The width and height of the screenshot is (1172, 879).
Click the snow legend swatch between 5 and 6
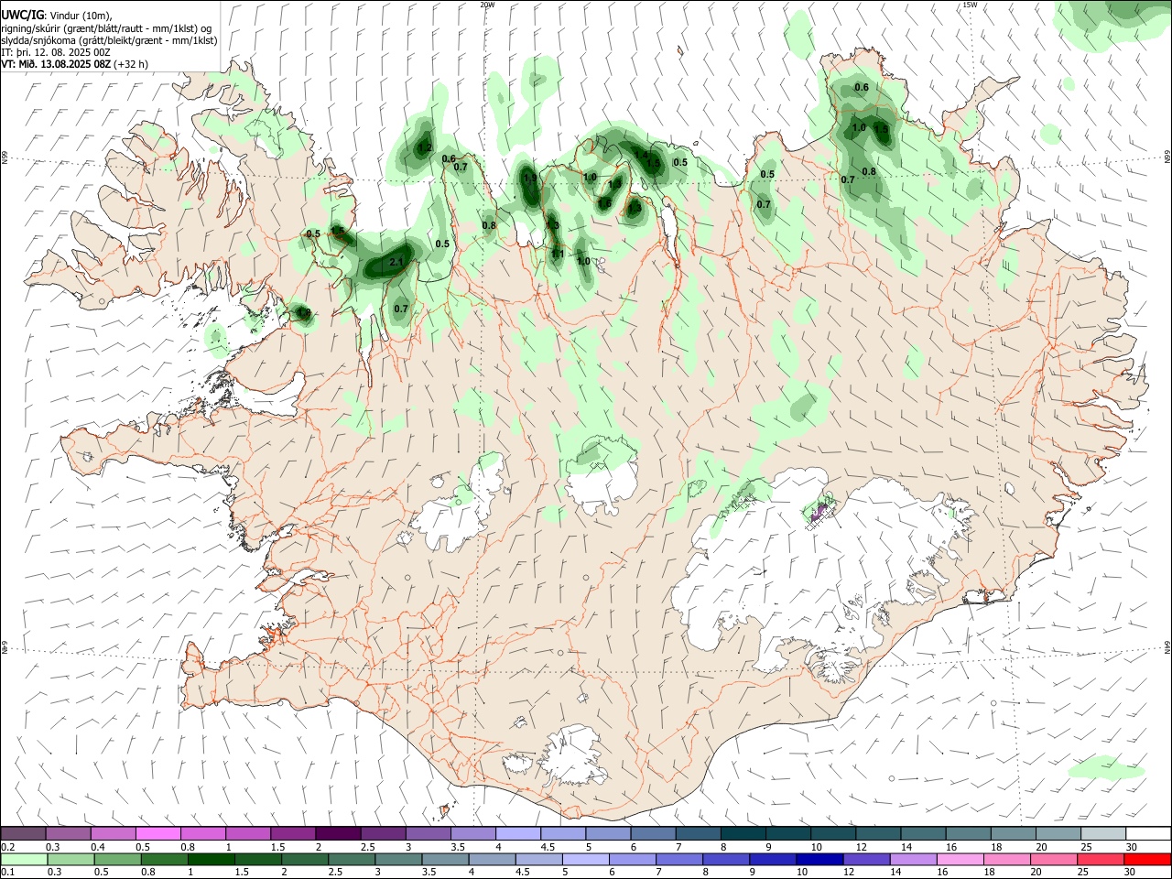coord(608,834)
